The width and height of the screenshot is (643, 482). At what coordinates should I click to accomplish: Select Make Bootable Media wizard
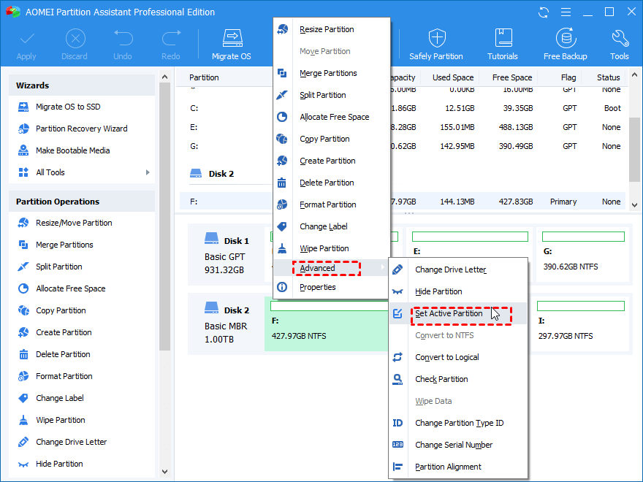click(x=72, y=150)
